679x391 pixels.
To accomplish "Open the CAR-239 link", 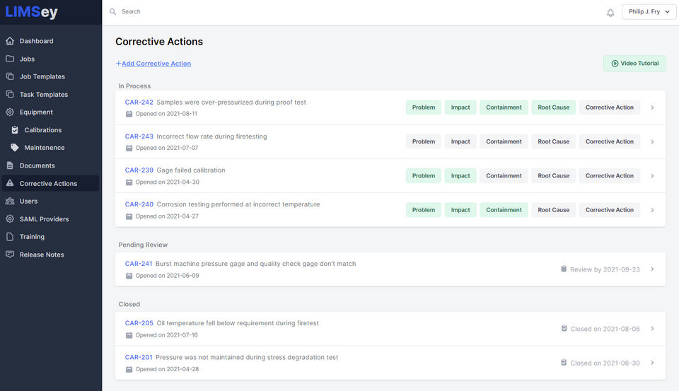I will tap(139, 170).
